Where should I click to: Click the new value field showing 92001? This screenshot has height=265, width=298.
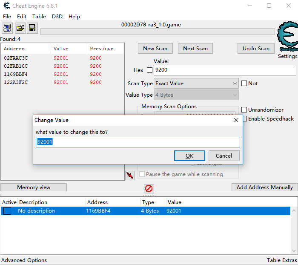tap(138, 142)
